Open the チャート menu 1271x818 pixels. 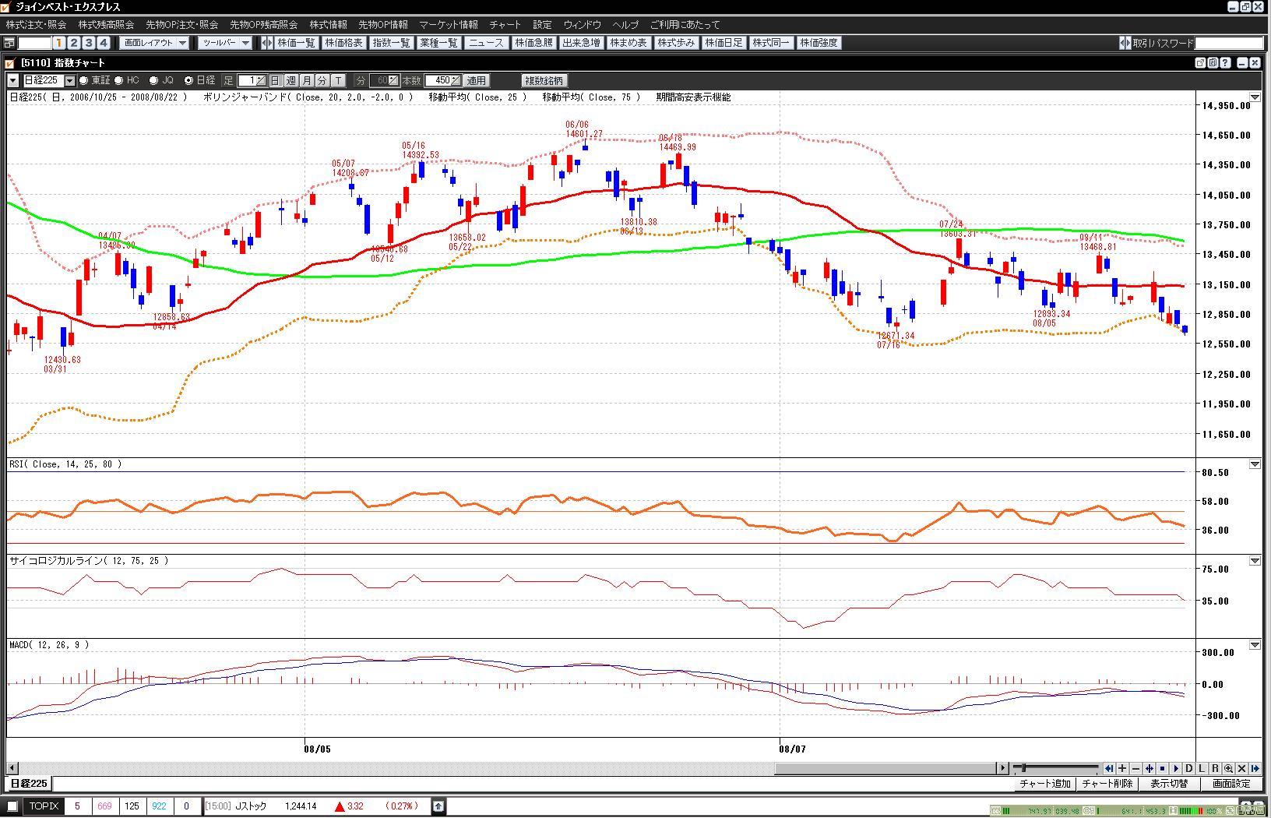click(x=505, y=25)
